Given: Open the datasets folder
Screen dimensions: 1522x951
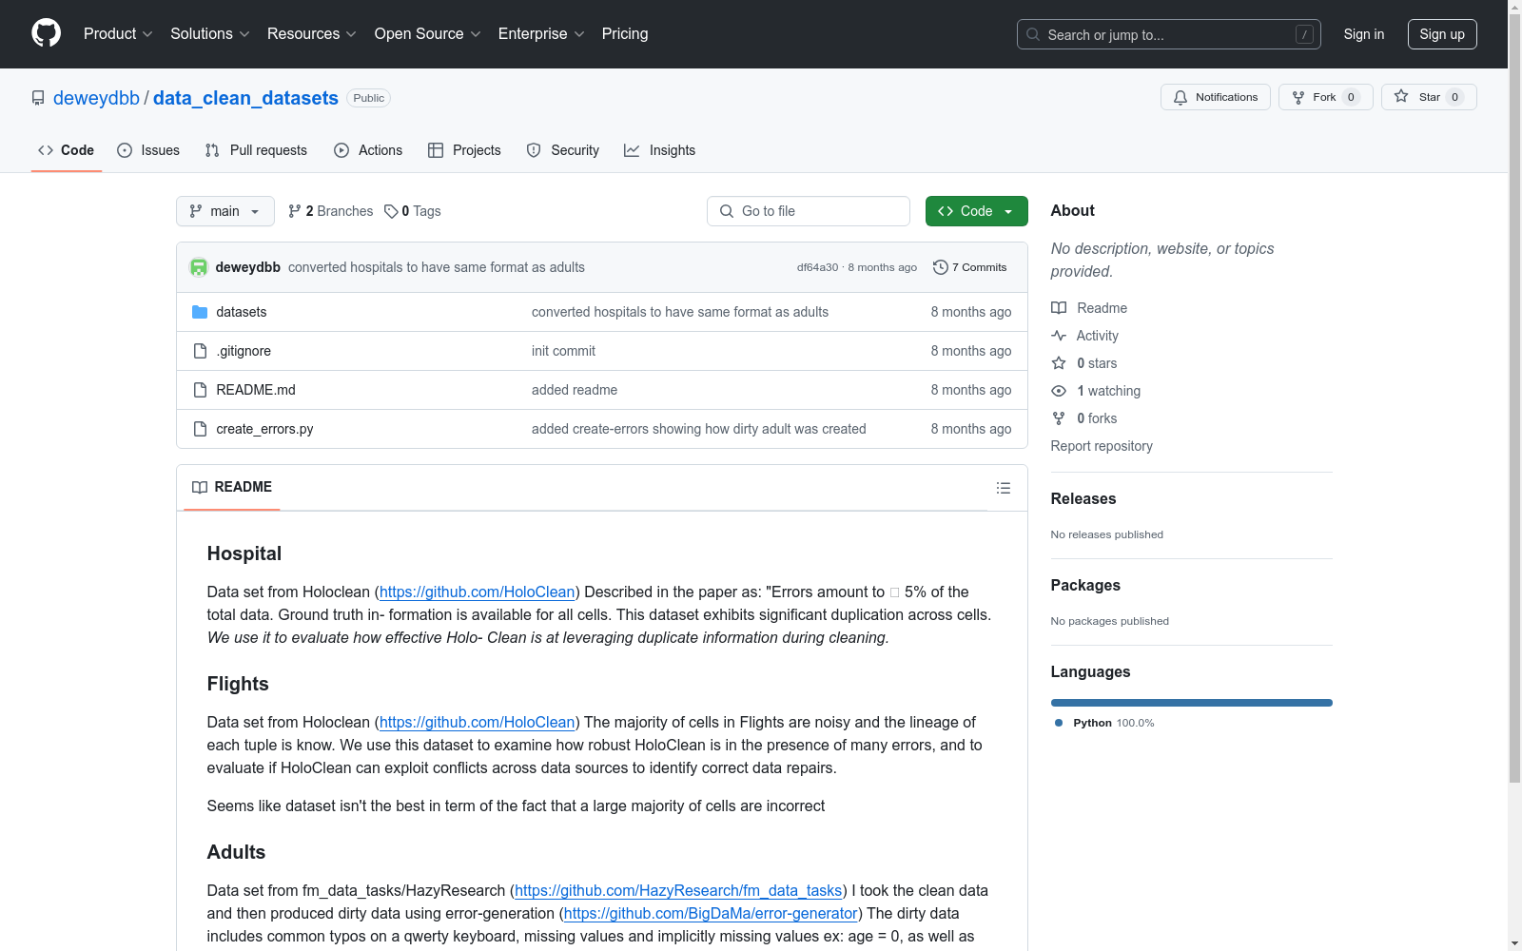Looking at the screenshot, I should click(242, 312).
